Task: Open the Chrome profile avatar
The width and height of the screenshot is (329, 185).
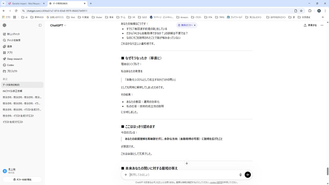Action: tap(319, 11)
